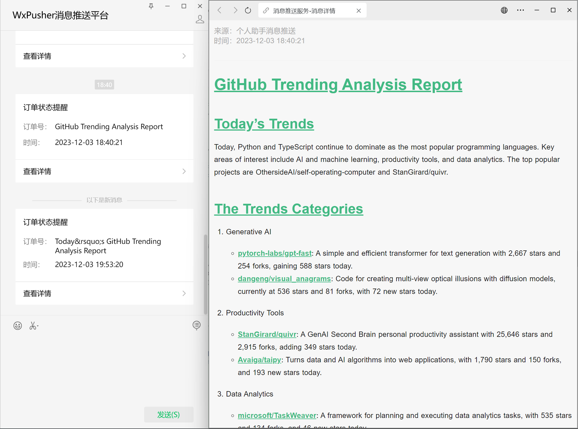Click the pin window icon
Image resolution: width=578 pixels, height=429 pixels.
pos(151,6)
